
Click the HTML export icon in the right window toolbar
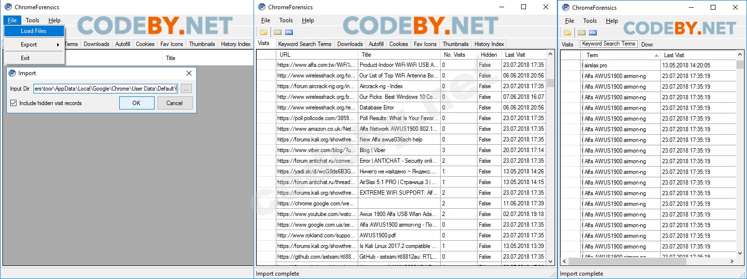pyautogui.click(x=593, y=32)
